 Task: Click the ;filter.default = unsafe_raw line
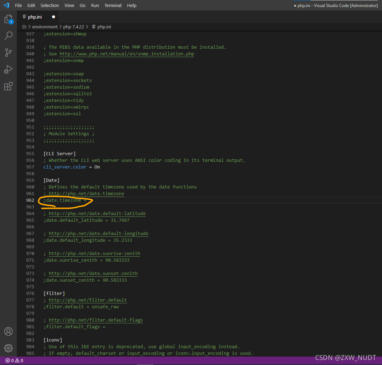tap(81, 307)
